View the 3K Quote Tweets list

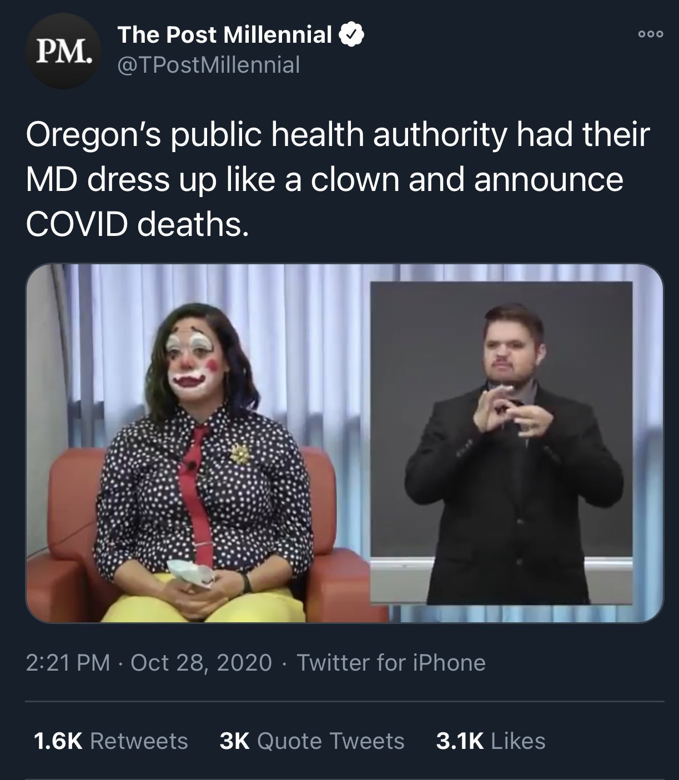pyautogui.click(x=312, y=741)
